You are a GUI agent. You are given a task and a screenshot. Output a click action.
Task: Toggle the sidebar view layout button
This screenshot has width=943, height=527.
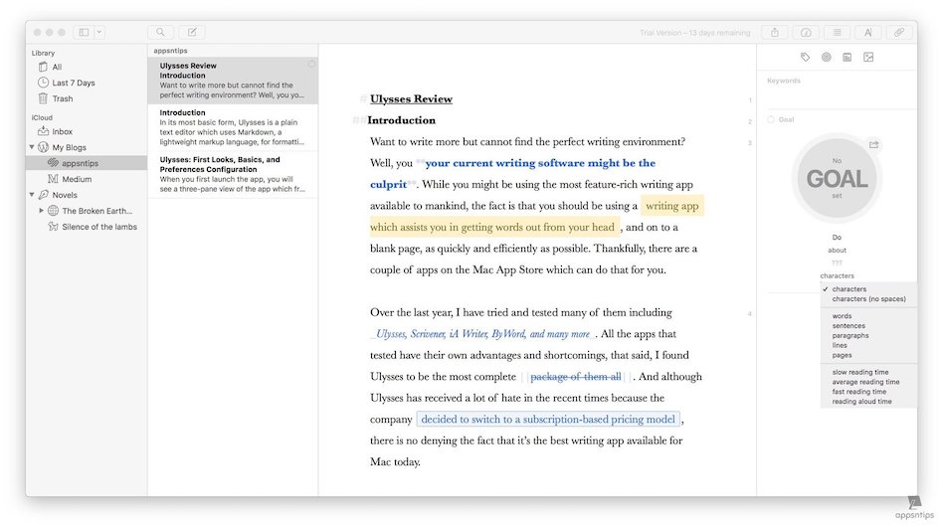pos(84,32)
